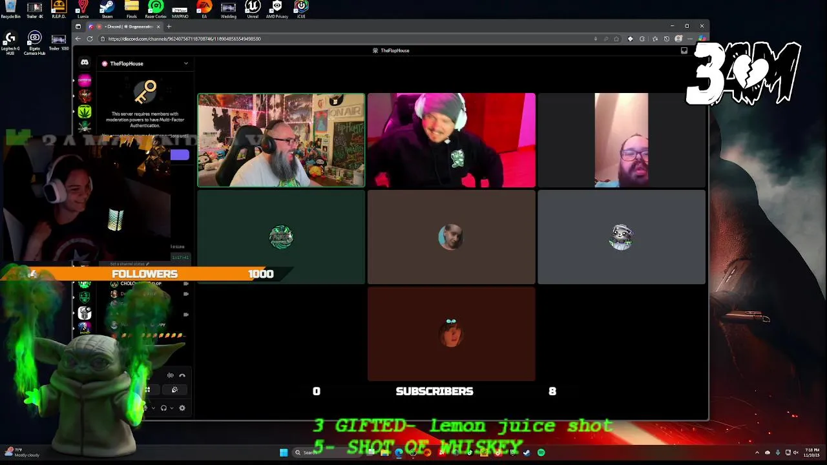Show hidden system tray icons
Image resolution: width=827 pixels, height=465 pixels.
pos(757,453)
